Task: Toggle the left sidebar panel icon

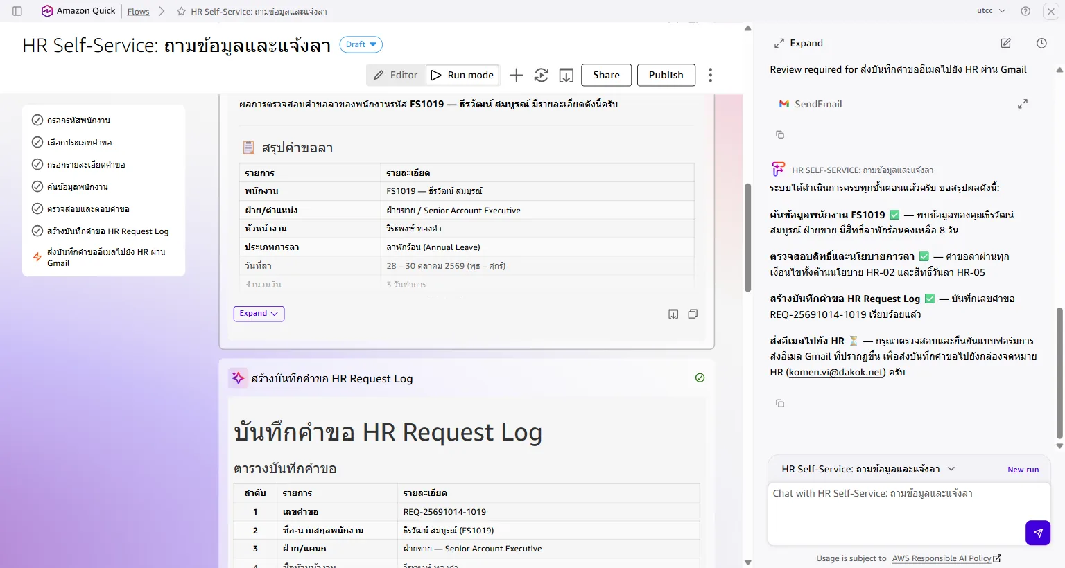Action: (17, 11)
